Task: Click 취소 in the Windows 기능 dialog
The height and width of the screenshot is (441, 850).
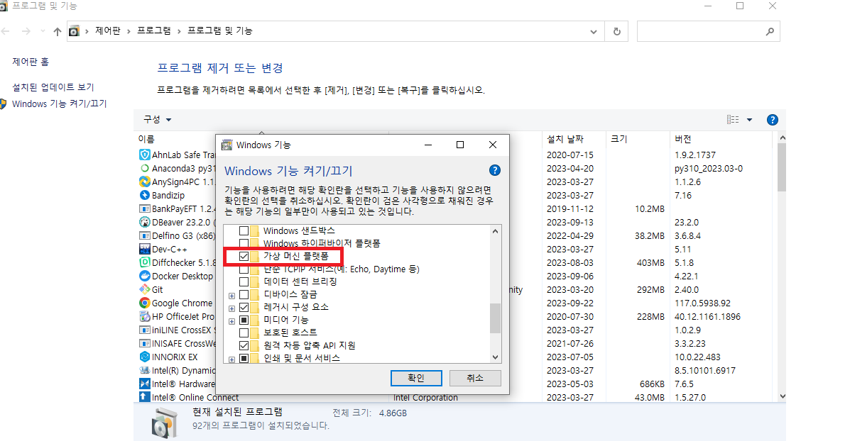Action: (475, 378)
